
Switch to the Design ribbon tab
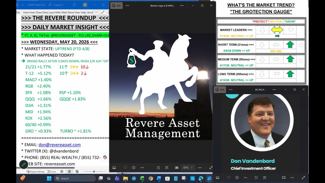(45, 12)
